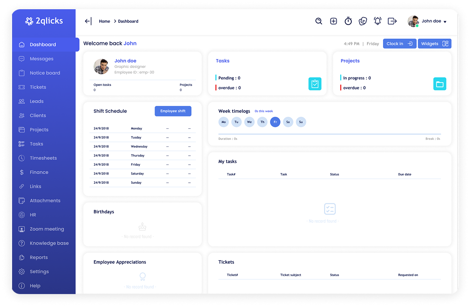Open the notifications bell icon
Viewport: 470px width, 307px height.
point(377,21)
